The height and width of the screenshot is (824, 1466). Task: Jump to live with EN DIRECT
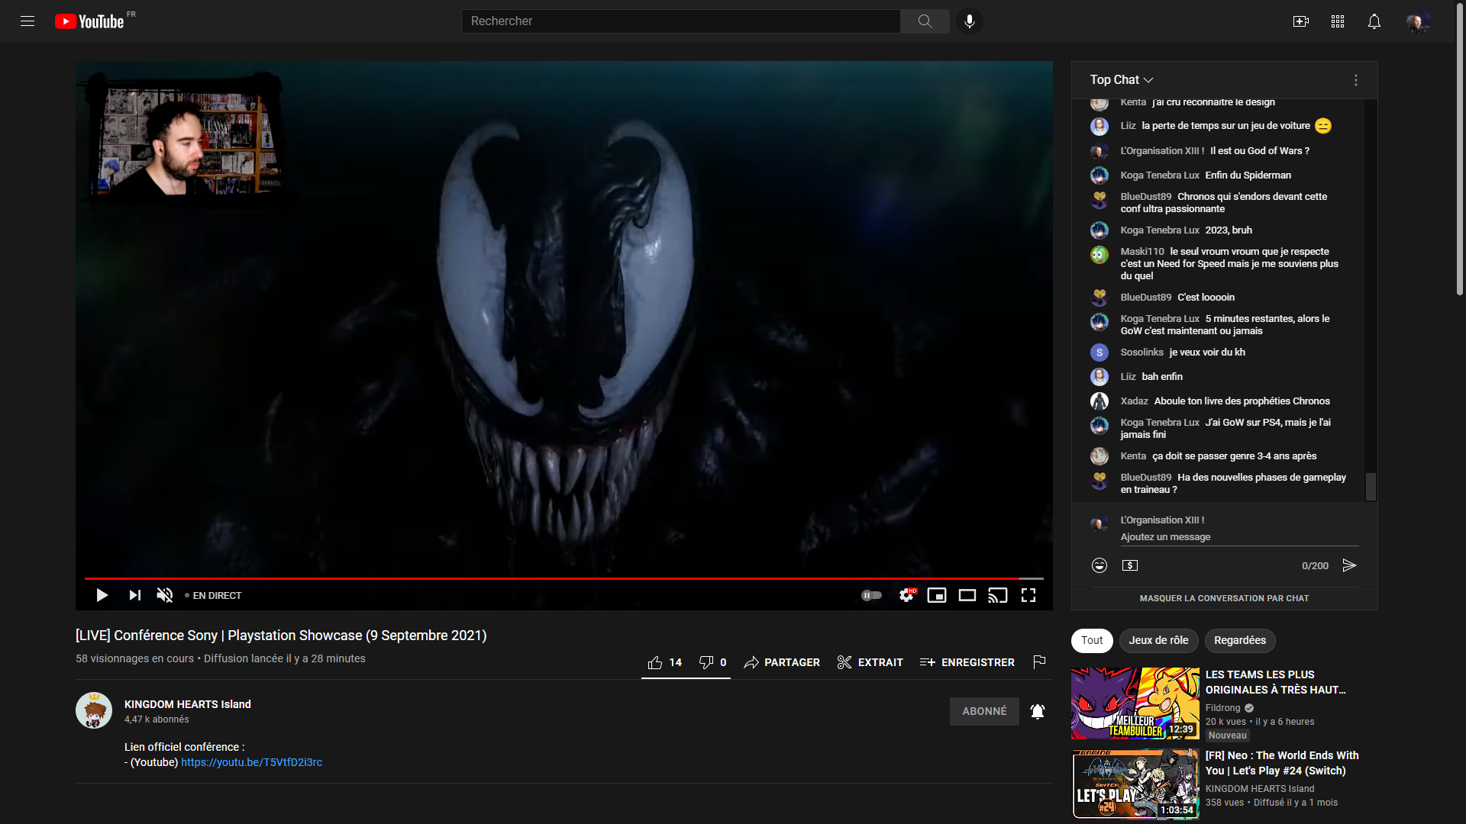(213, 595)
